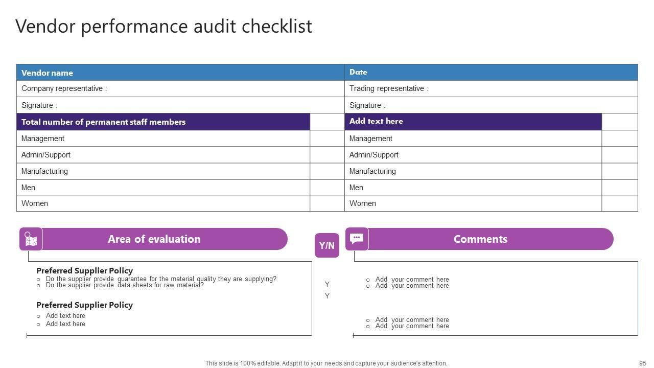The image size is (654, 368).
Task: Click the empty cell next to right Women
Action: [620, 203]
